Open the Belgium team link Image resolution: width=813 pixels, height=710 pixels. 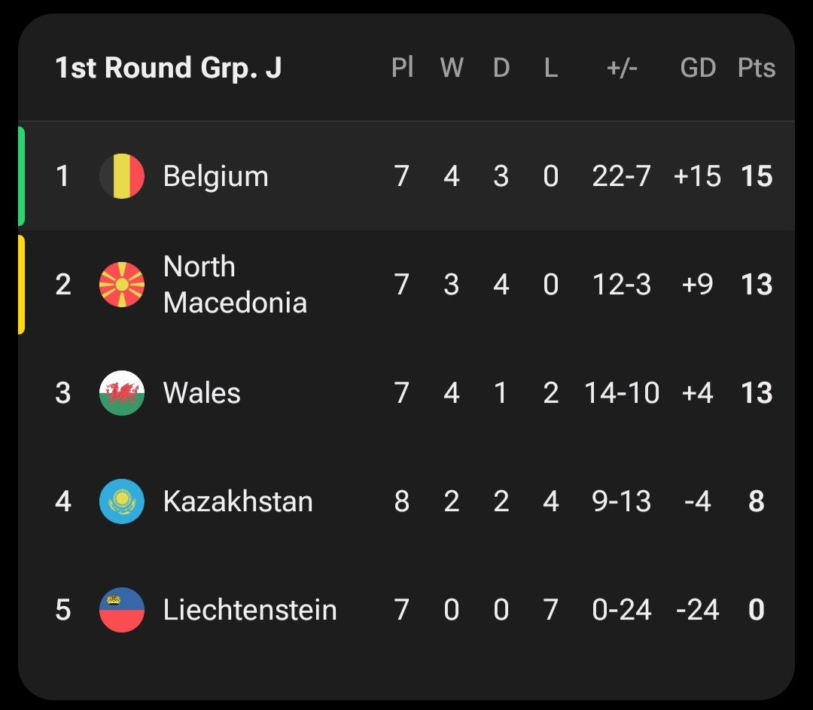click(x=215, y=176)
